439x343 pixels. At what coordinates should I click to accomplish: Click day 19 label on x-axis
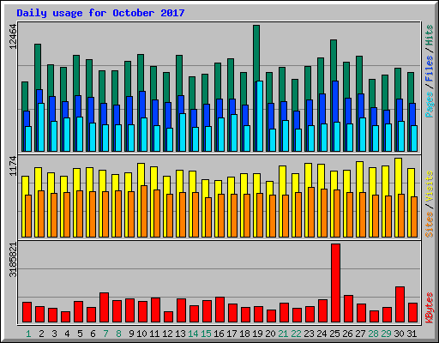point(257,334)
